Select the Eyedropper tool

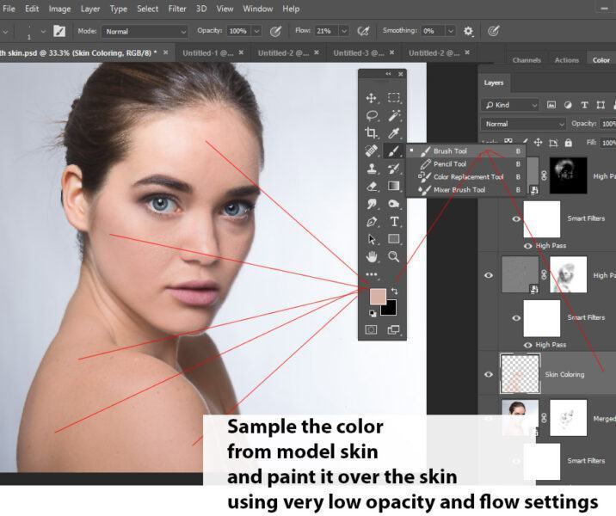coord(394,133)
